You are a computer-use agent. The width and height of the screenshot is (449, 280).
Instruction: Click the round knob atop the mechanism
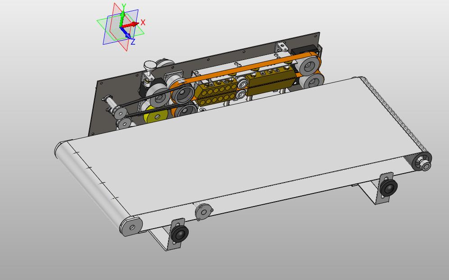[x=150, y=65]
